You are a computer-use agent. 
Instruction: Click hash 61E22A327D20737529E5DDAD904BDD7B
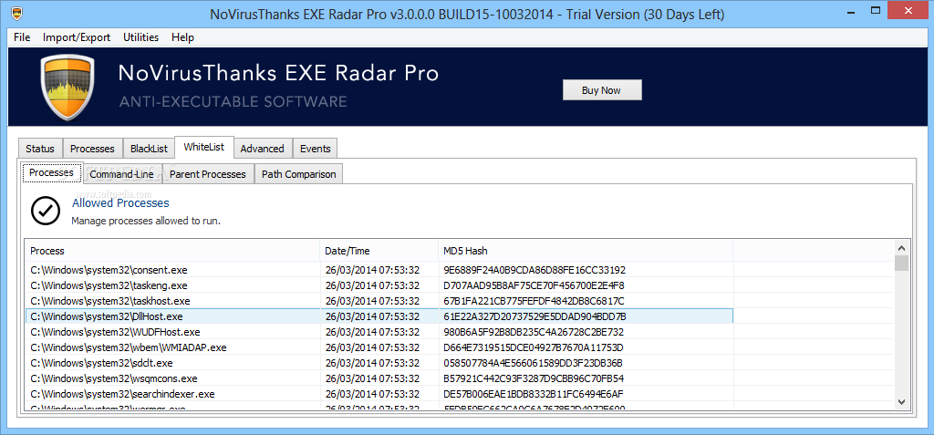pyautogui.click(x=534, y=316)
